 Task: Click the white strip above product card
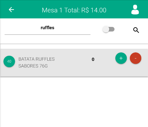[x=74, y=47]
